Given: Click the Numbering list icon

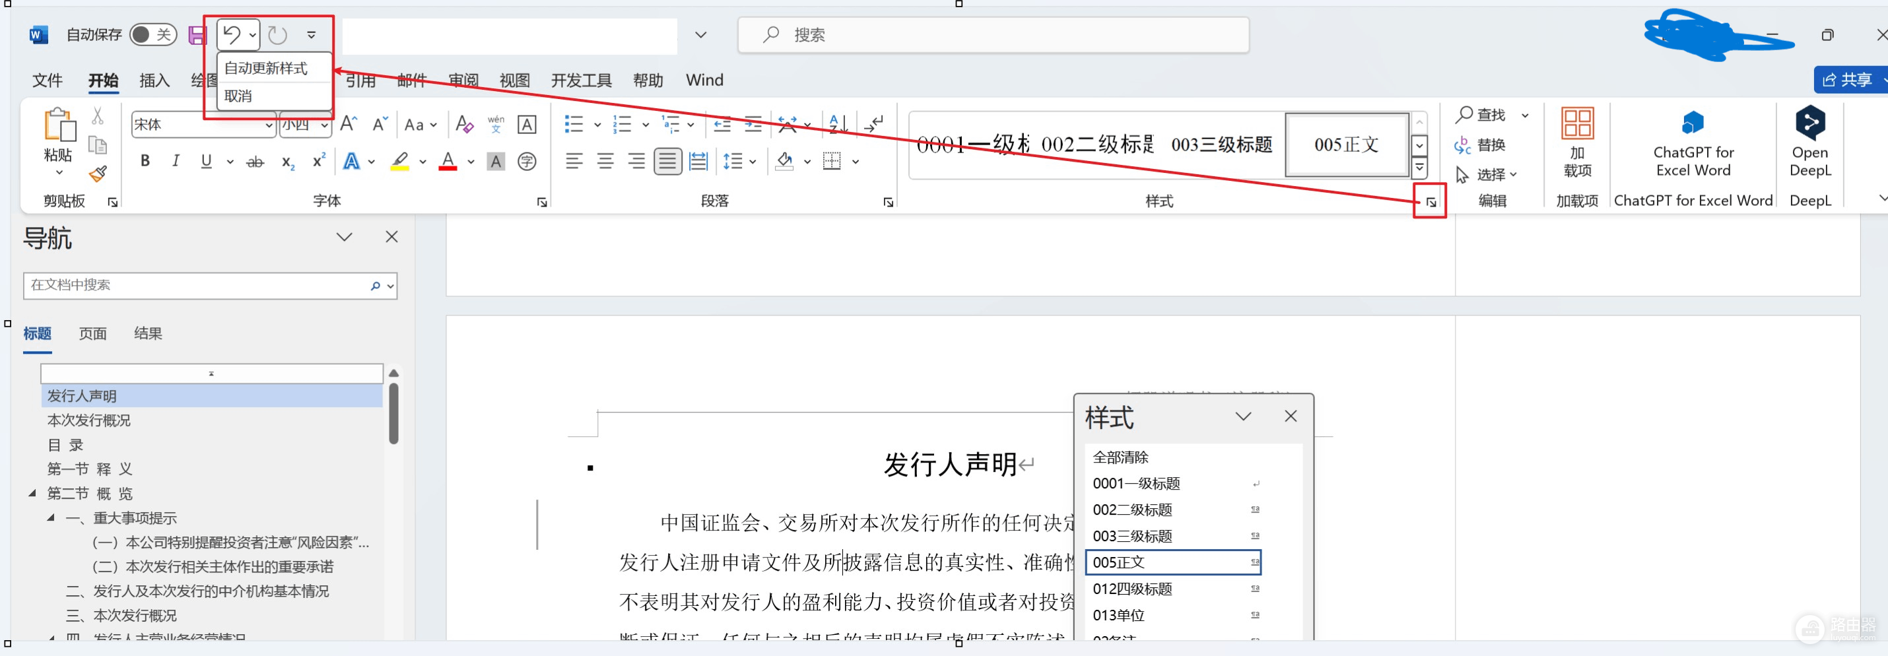Looking at the screenshot, I should pyautogui.click(x=623, y=124).
